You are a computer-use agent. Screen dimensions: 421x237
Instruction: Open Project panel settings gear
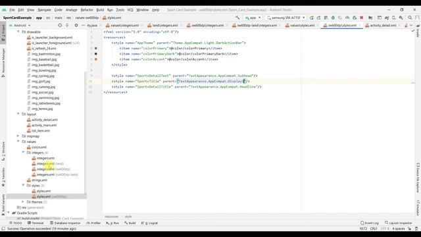pos(76,25)
